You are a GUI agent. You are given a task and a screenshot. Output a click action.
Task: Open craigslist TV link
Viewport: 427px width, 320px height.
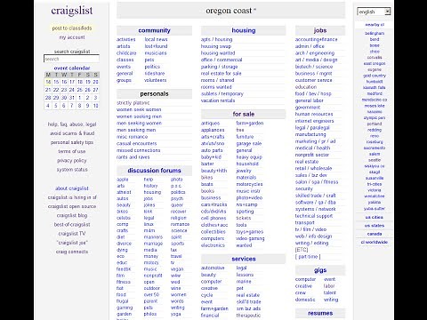click(72, 234)
